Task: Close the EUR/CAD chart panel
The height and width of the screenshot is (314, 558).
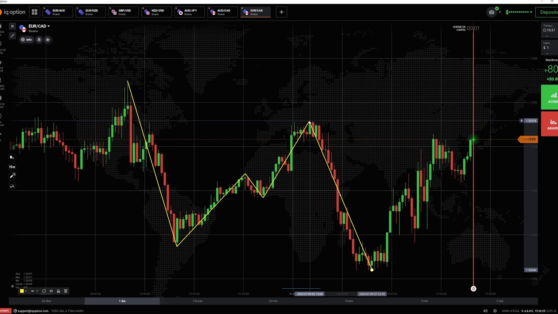Action: pyautogui.click(x=12, y=27)
